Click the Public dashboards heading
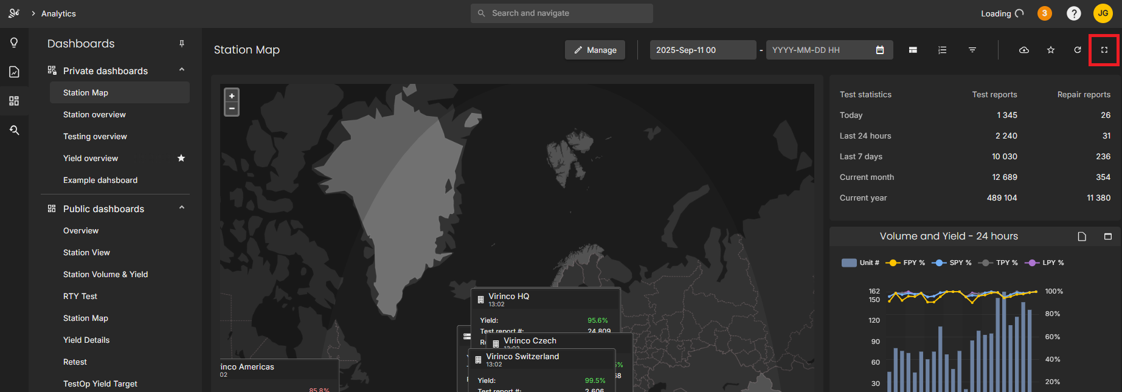This screenshot has height=392, width=1122. coord(103,208)
